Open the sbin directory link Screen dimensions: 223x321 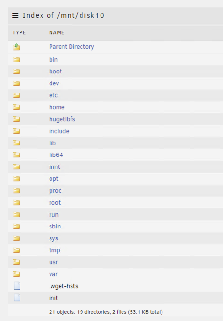pyautogui.click(x=55, y=227)
